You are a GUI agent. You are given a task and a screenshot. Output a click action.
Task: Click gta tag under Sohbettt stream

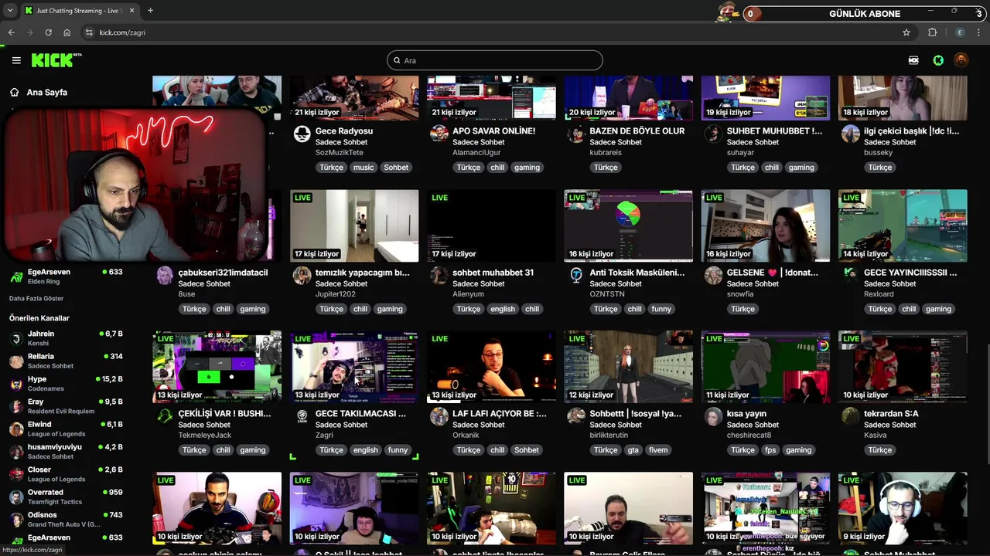[x=633, y=450]
